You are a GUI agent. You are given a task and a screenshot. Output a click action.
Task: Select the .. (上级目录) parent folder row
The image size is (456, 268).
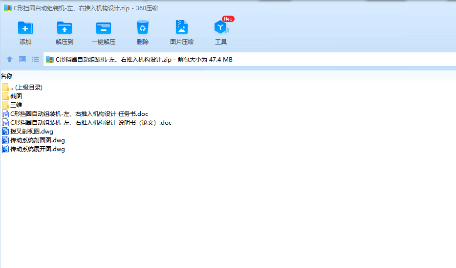(22, 88)
